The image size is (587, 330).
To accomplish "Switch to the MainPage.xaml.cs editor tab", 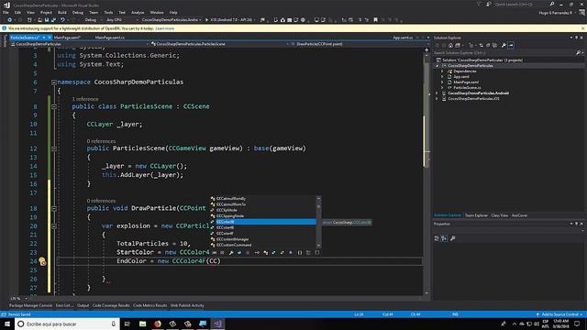I will point(110,38).
